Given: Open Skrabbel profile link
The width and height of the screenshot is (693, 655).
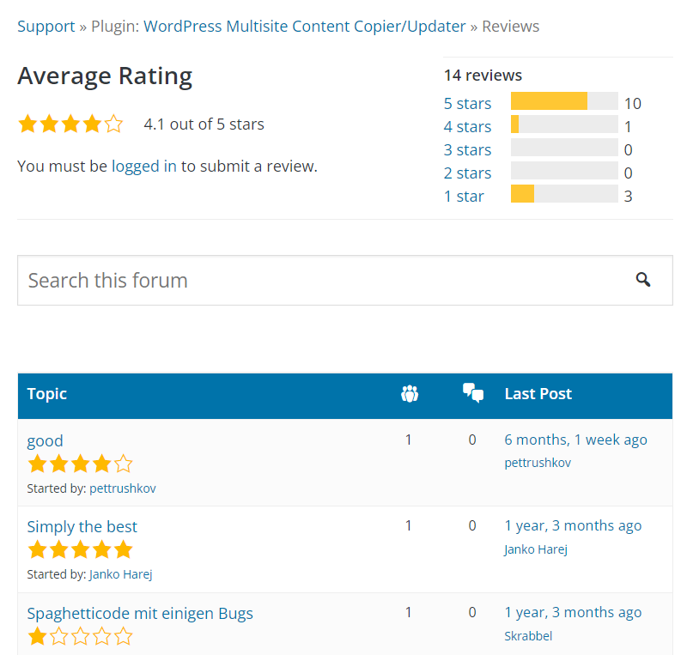Looking at the screenshot, I should pos(528,636).
